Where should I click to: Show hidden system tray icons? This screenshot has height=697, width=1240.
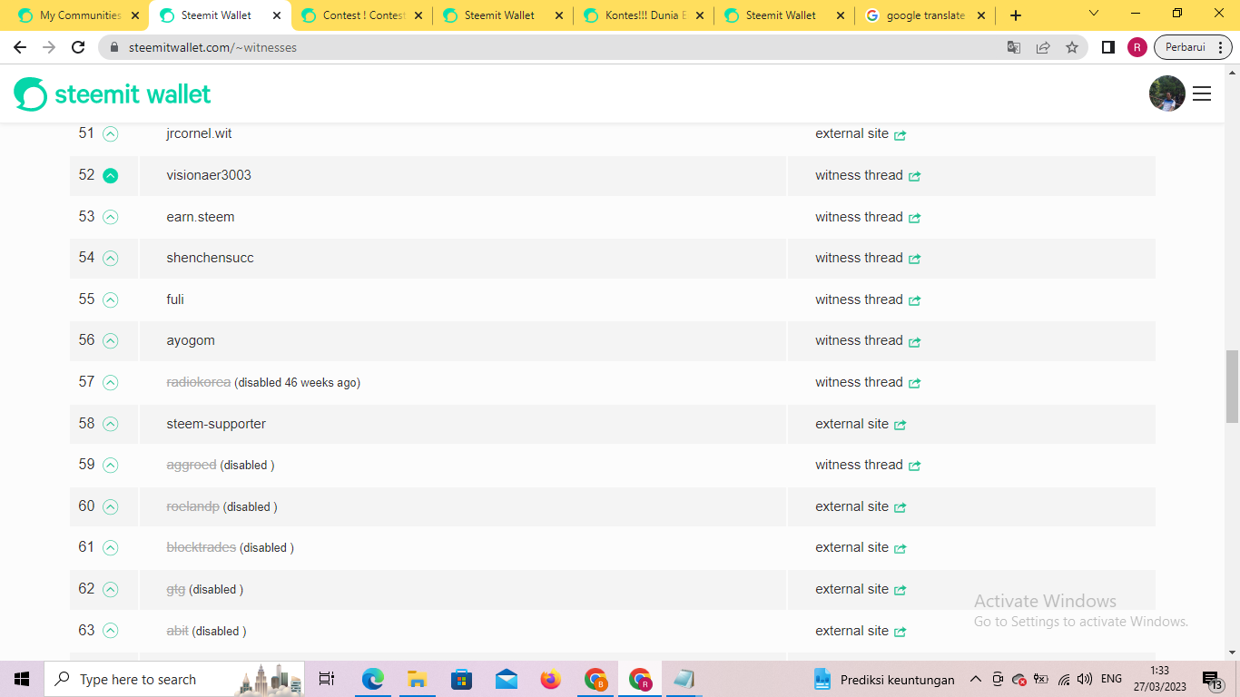pos(976,679)
